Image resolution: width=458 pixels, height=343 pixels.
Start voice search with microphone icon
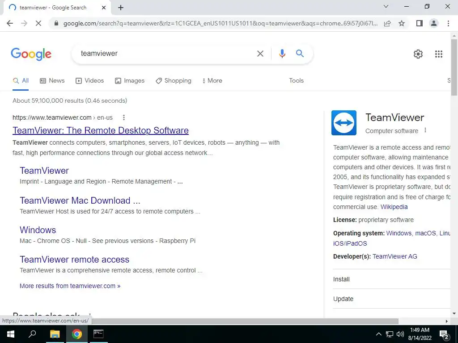[x=282, y=54]
